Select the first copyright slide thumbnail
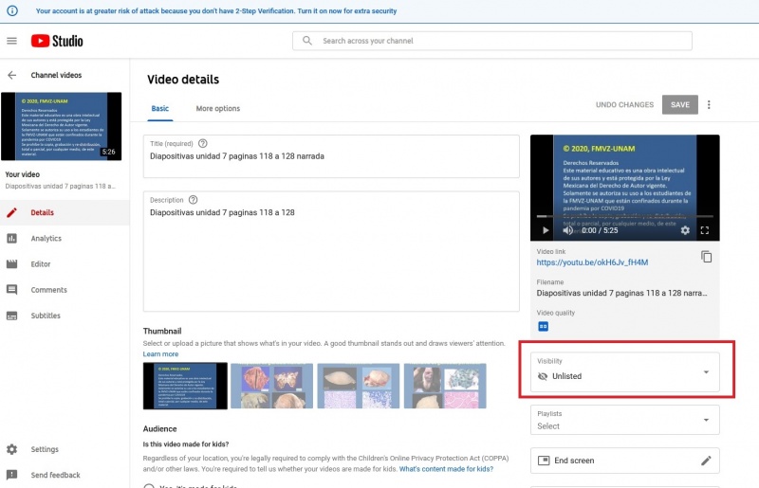The height and width of the screenshot is (488, 759). (185, 386)
